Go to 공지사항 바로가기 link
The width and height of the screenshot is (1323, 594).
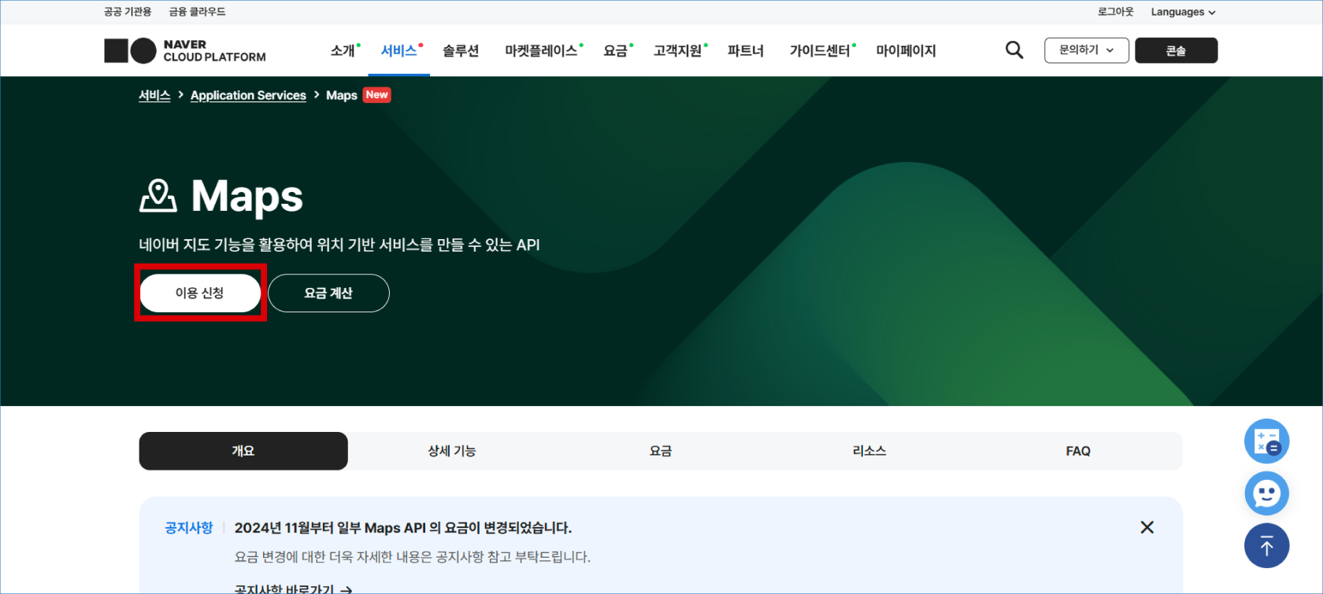(x=293, y=588)
